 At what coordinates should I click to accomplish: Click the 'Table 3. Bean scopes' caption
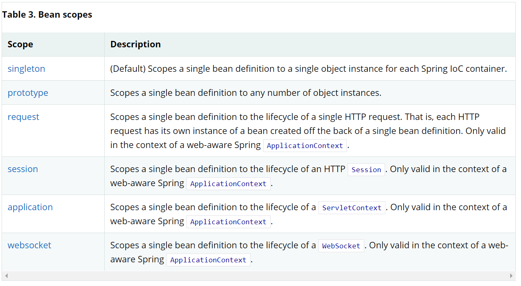point(47,14)
